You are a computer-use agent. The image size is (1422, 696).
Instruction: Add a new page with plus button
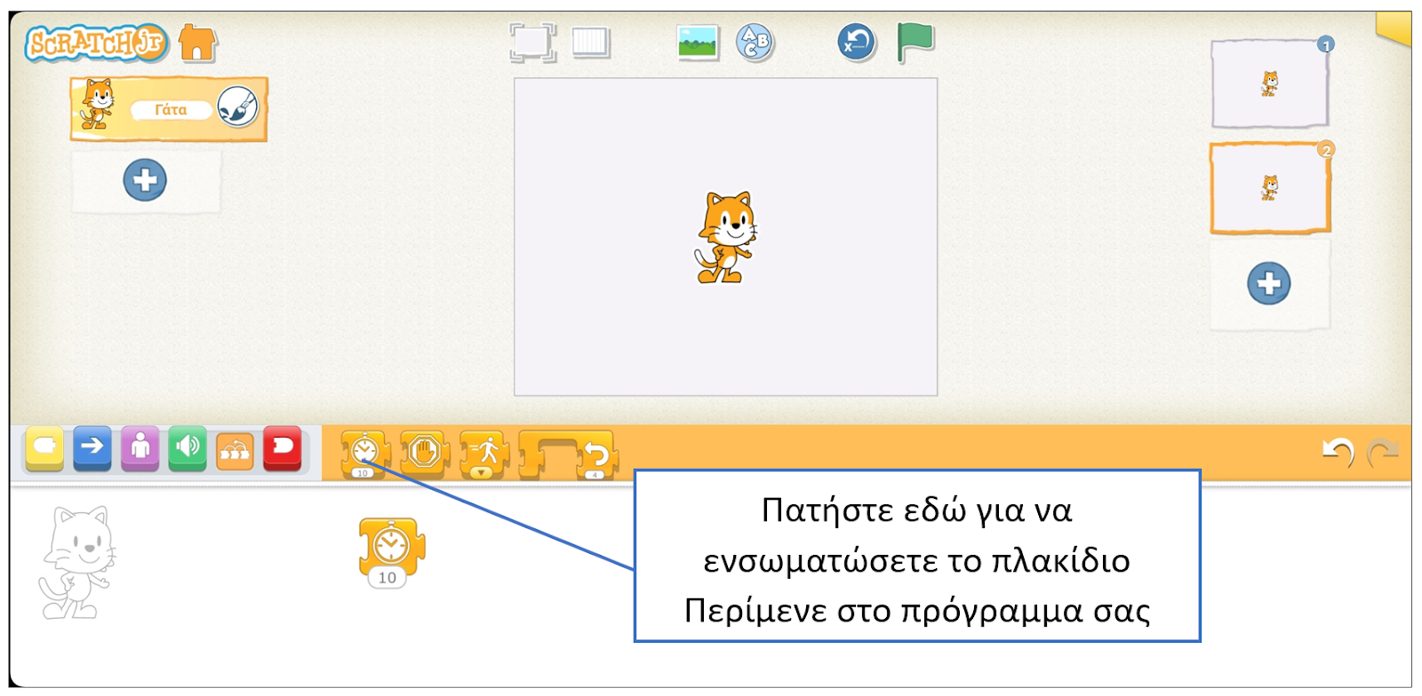tap(1268, 284)
